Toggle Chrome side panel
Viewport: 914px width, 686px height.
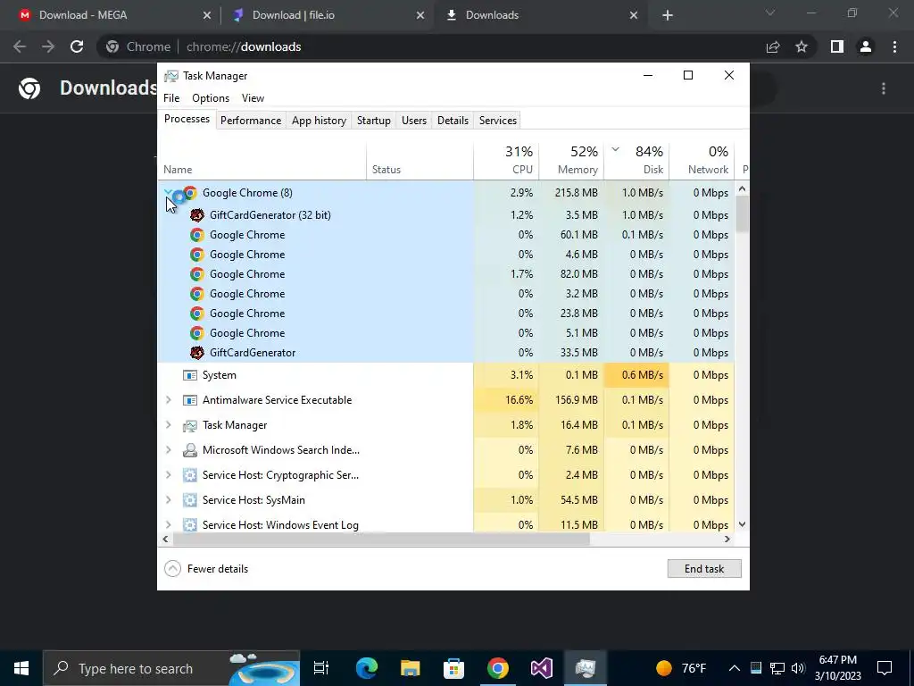[837, 46]
